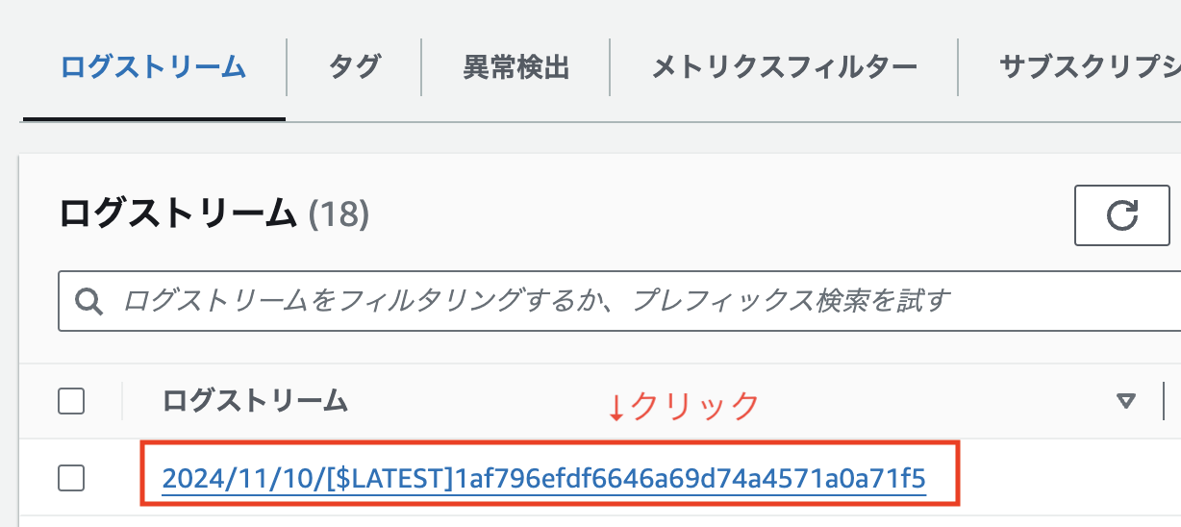Select the 異常検出 tab
Screen dimensions: 1181x527
pos(516,67)
